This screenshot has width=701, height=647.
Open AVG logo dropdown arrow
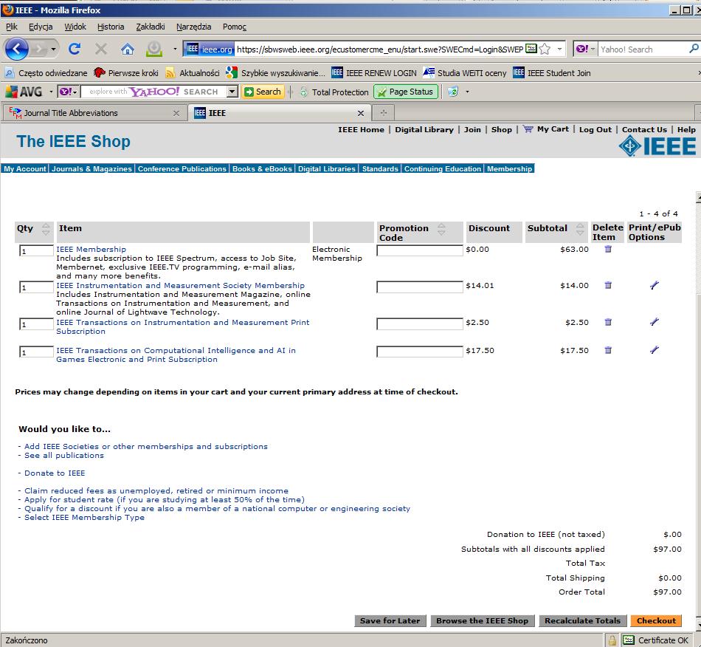pos(51,92)
